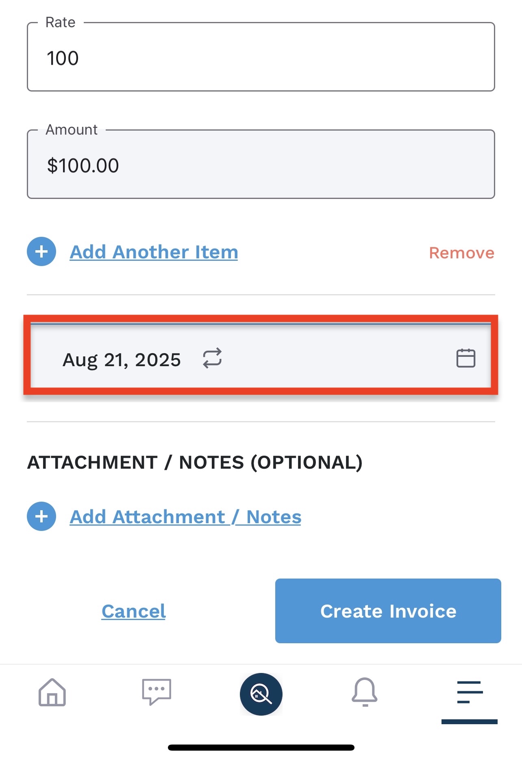Tap the plus icon beside Add Attachment / Notes
This screenshot has height=760, width=522.
click(x=41, y=517)
